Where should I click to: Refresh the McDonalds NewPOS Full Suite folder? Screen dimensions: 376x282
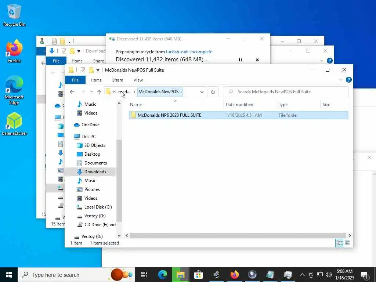pyautogui.click(x=213, y=92)
